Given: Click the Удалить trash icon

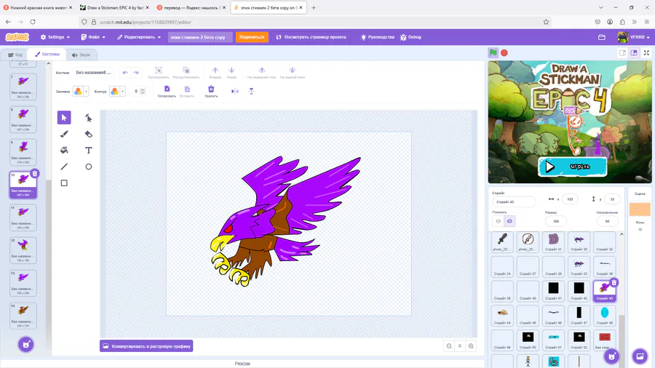Looking at the screenshot, I should [211, 89].
